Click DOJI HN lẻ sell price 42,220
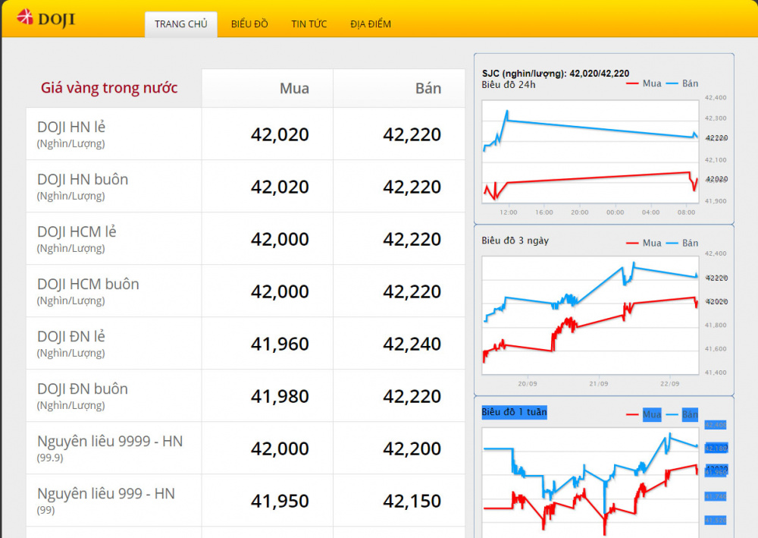Viewport: 758px width, 538px height. pos(412,134)
